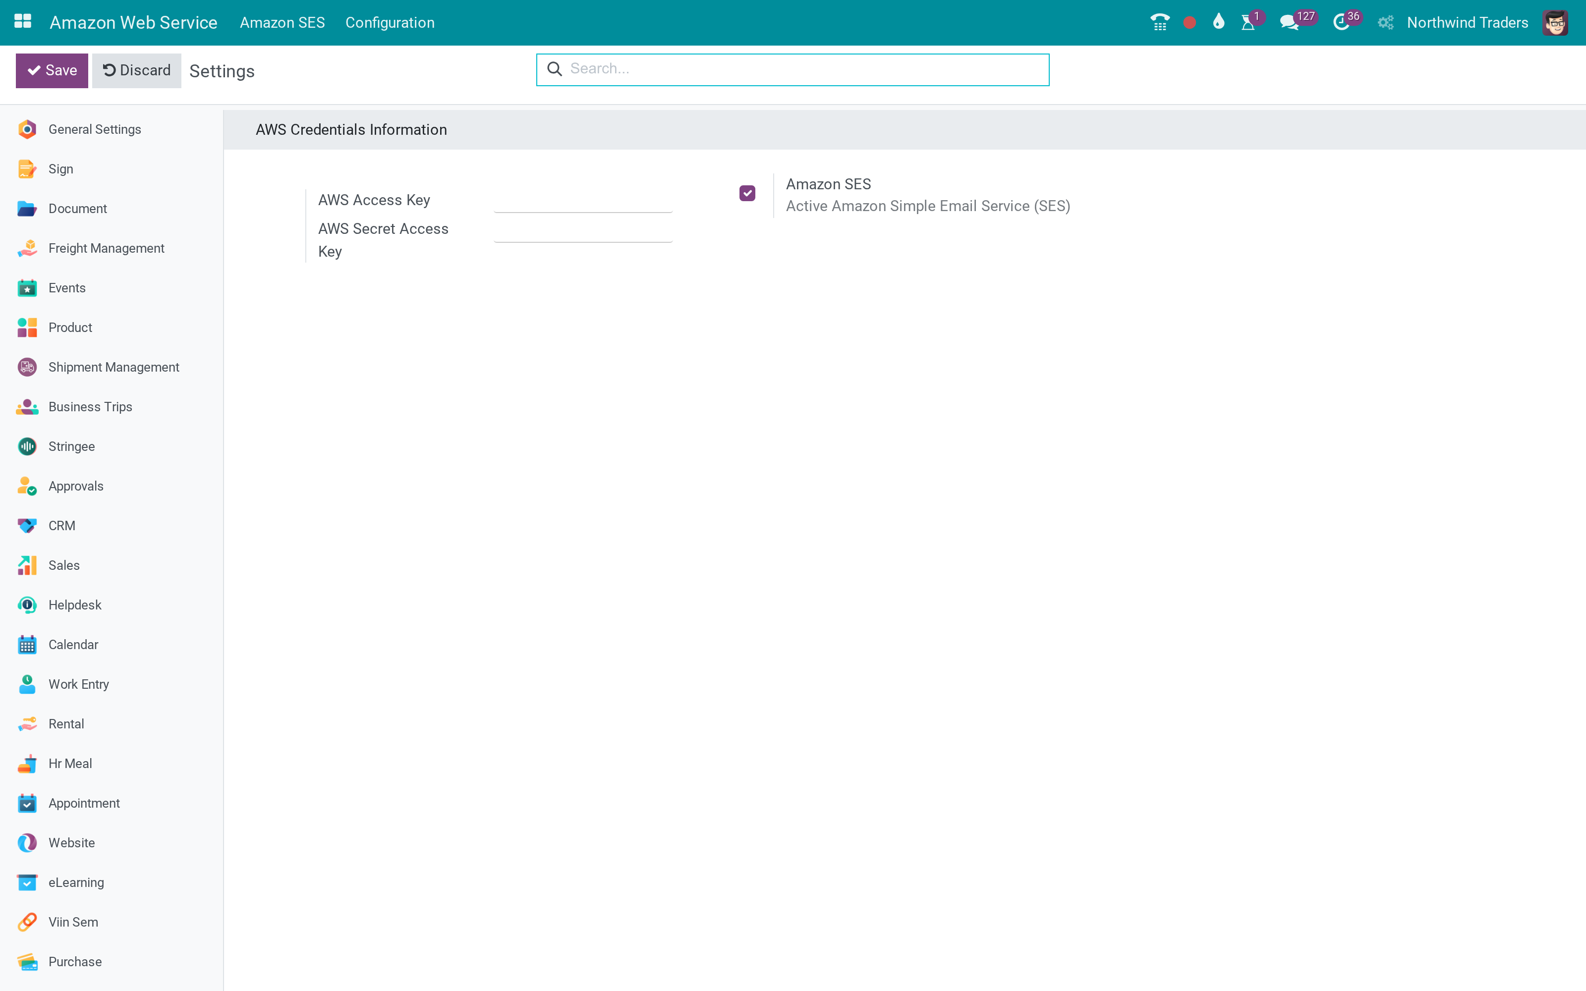Click the Product module icon
1586x991 pixels.
(x=27, y=328)
